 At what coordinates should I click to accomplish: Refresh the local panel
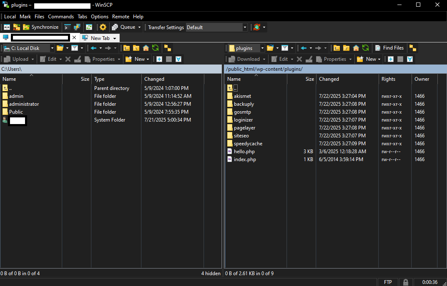point(156,48)
